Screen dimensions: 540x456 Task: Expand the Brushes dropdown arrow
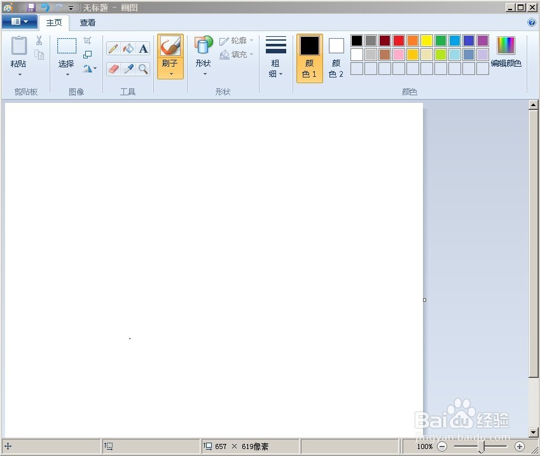pyautogui.click(x=171, y=74)
